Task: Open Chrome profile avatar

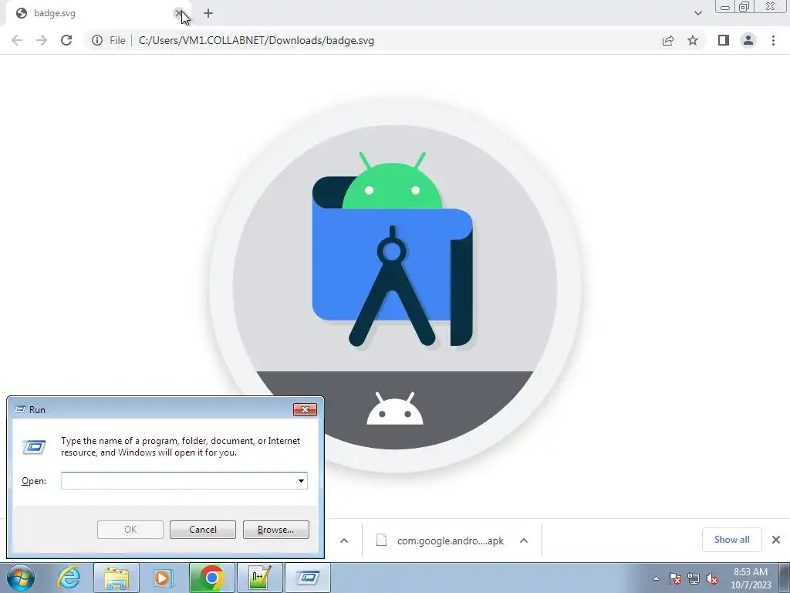Action: (748, 40)
